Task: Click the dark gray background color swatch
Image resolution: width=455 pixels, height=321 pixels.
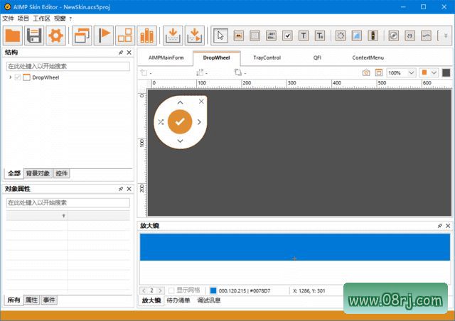Action: tap(446, 72)
